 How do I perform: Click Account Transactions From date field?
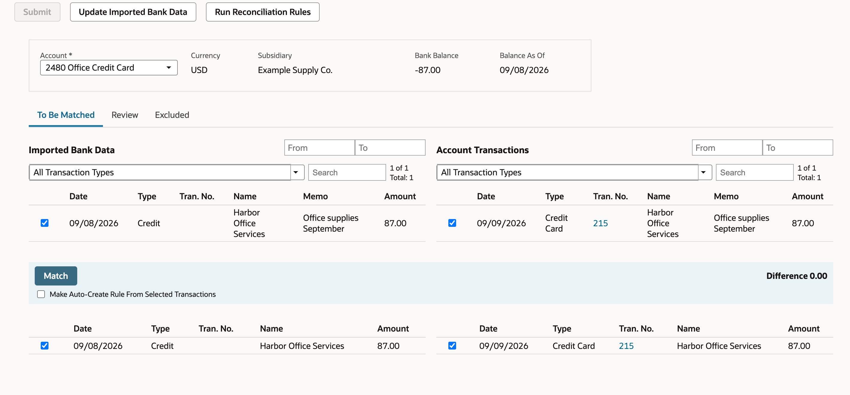[727, 148]
